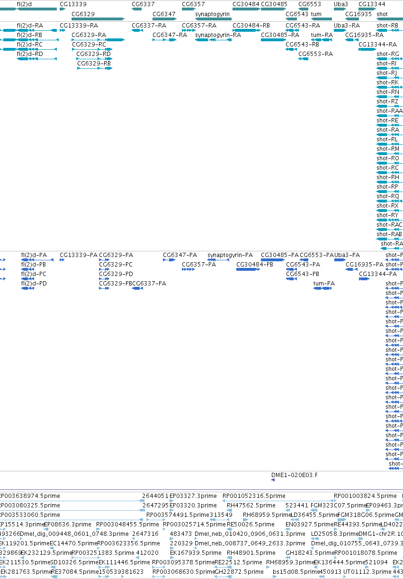Select the purple DME1-020E03.F feature glyph
This screenshot has width=403, height=579.
273,480
